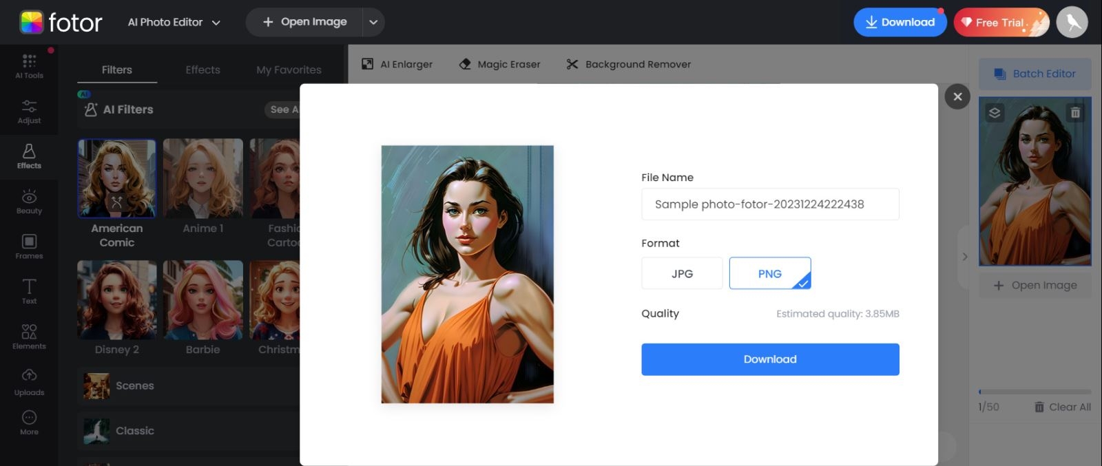The height and width of the screenshot is (466, 1102).
Task: Edit the File Name field
Action: point(770,204)
